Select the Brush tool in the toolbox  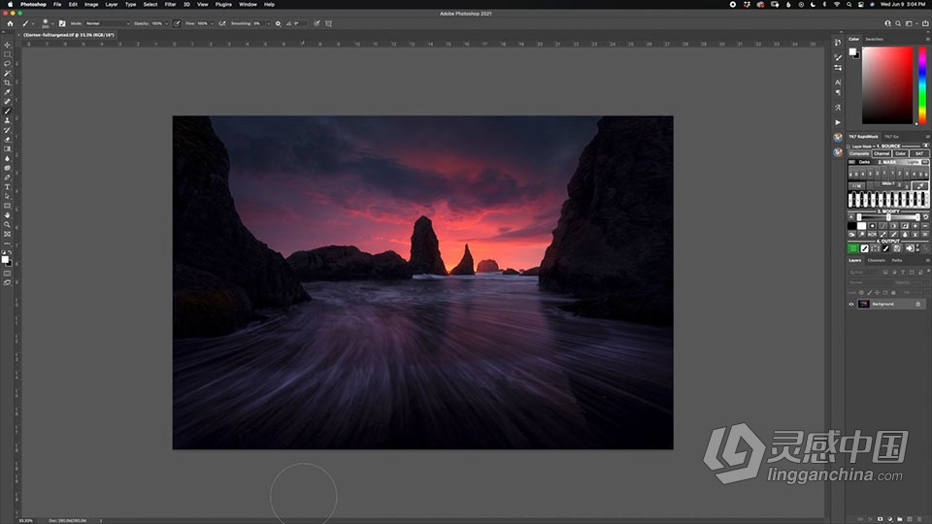click(7, 111)
